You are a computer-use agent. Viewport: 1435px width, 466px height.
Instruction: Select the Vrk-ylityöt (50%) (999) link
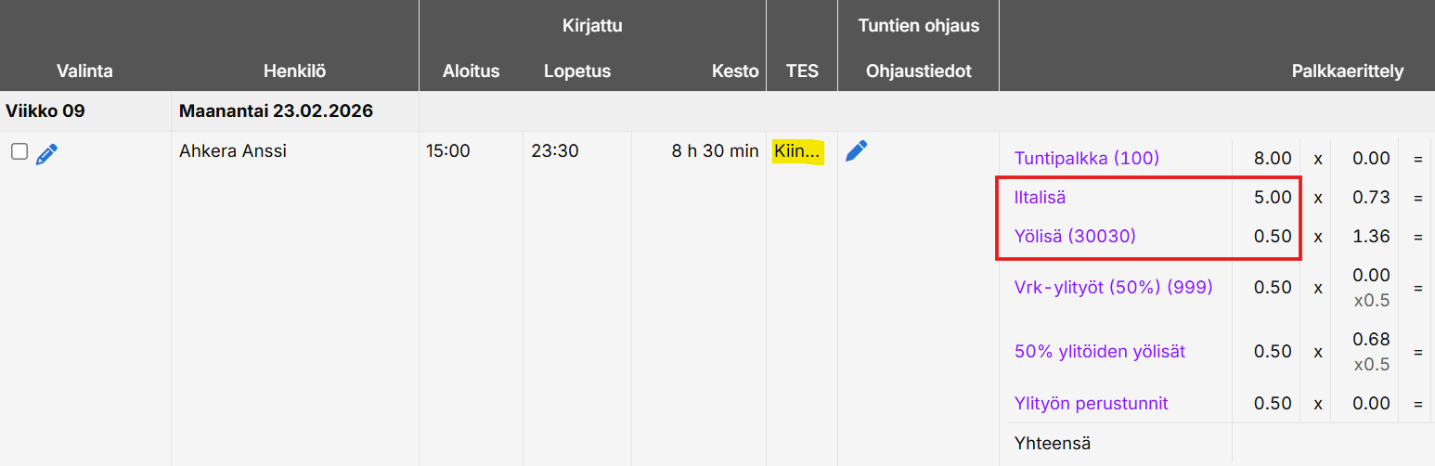(1113, 288)
